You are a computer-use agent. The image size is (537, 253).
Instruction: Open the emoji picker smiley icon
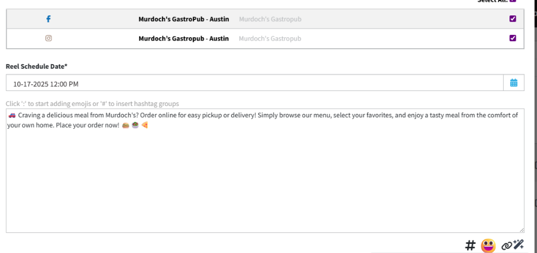(488, 246)
